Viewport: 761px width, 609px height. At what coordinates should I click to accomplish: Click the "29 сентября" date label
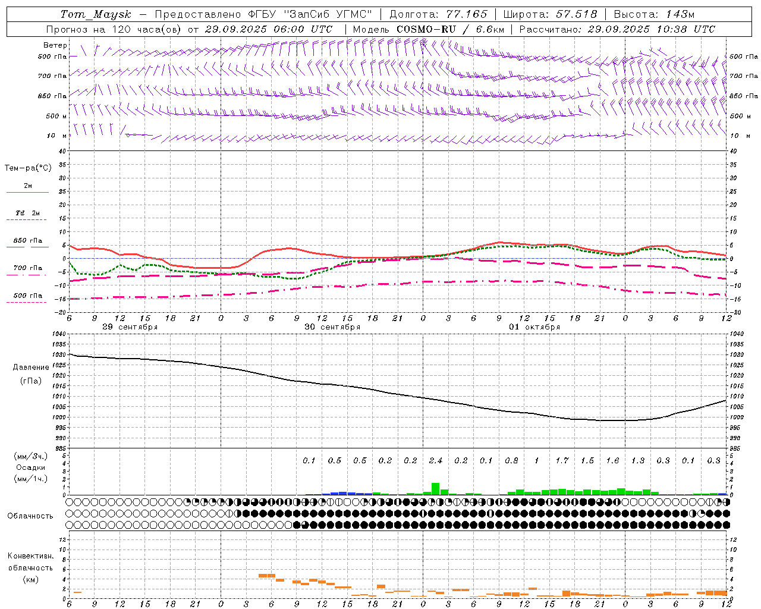[130, 327]
